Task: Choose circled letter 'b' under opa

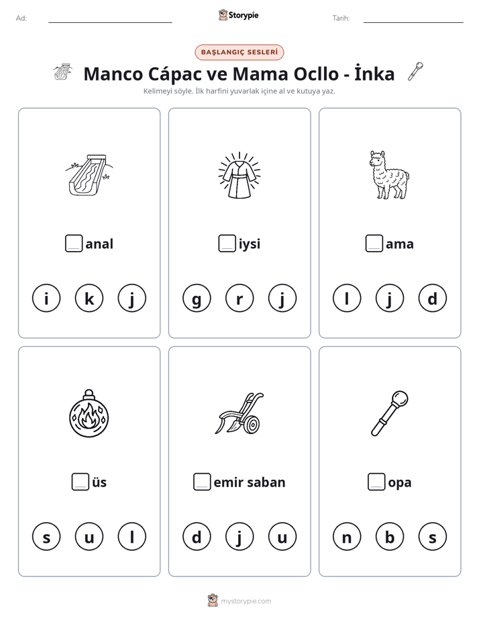Action: [x=389, y=537]
